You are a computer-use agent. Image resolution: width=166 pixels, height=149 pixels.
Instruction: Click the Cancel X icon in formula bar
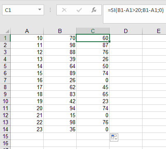[x=64, y=10]
